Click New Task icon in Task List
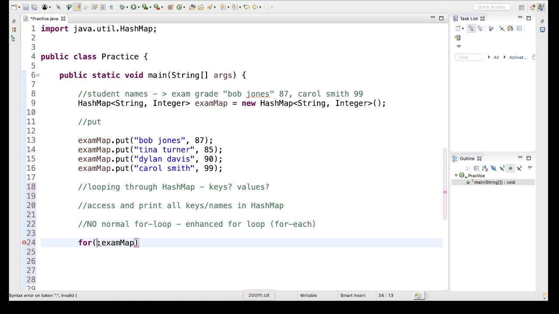Viewport: 559px width, 314px height. [x=458, y=29]
